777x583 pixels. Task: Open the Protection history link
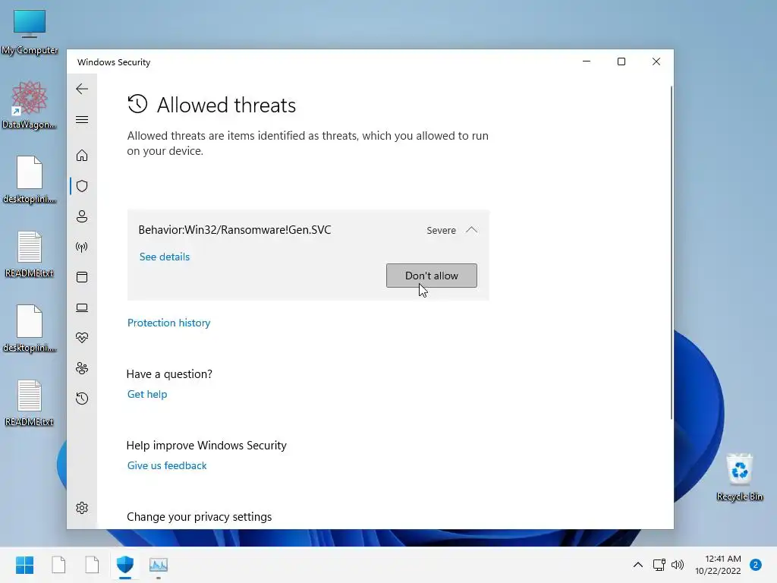169,323
